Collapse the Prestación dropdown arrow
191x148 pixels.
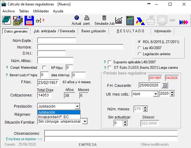[77, 106]
